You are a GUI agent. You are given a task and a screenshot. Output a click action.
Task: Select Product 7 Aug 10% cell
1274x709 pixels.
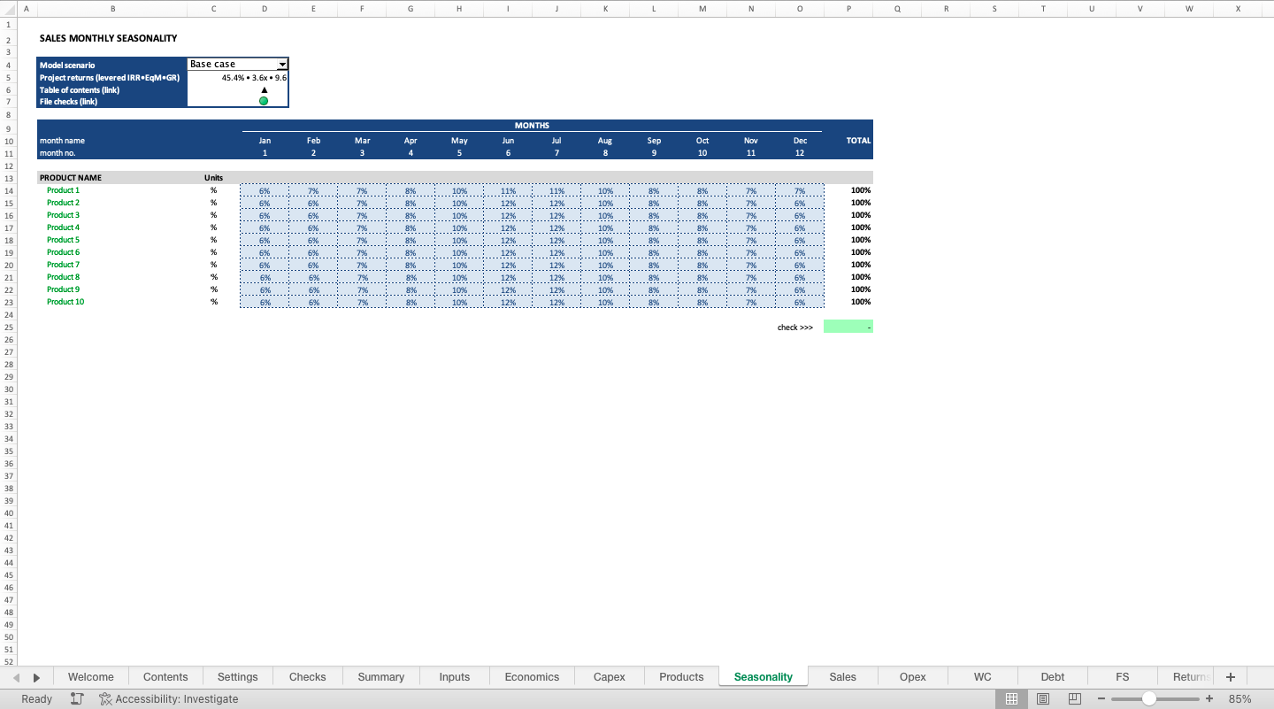[605, 265]
